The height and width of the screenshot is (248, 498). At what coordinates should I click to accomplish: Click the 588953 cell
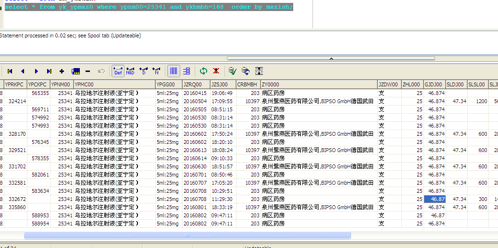coord(39,216)
